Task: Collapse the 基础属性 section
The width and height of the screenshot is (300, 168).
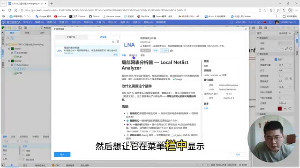Action: click(x=258, y=38)
